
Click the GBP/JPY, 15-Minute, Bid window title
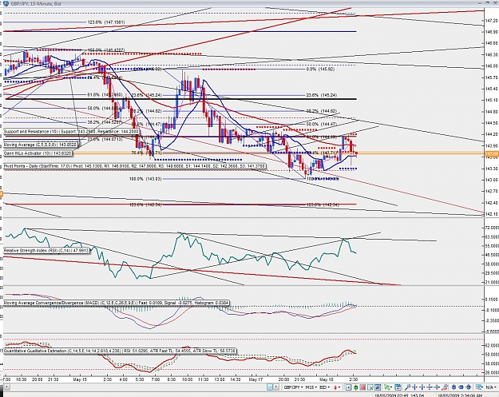[x=36, y=3]
